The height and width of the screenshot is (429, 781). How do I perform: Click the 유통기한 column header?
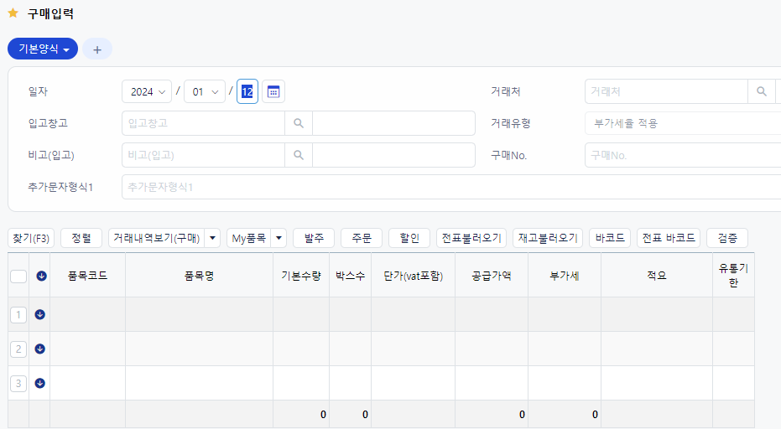[x=733, y=276]
